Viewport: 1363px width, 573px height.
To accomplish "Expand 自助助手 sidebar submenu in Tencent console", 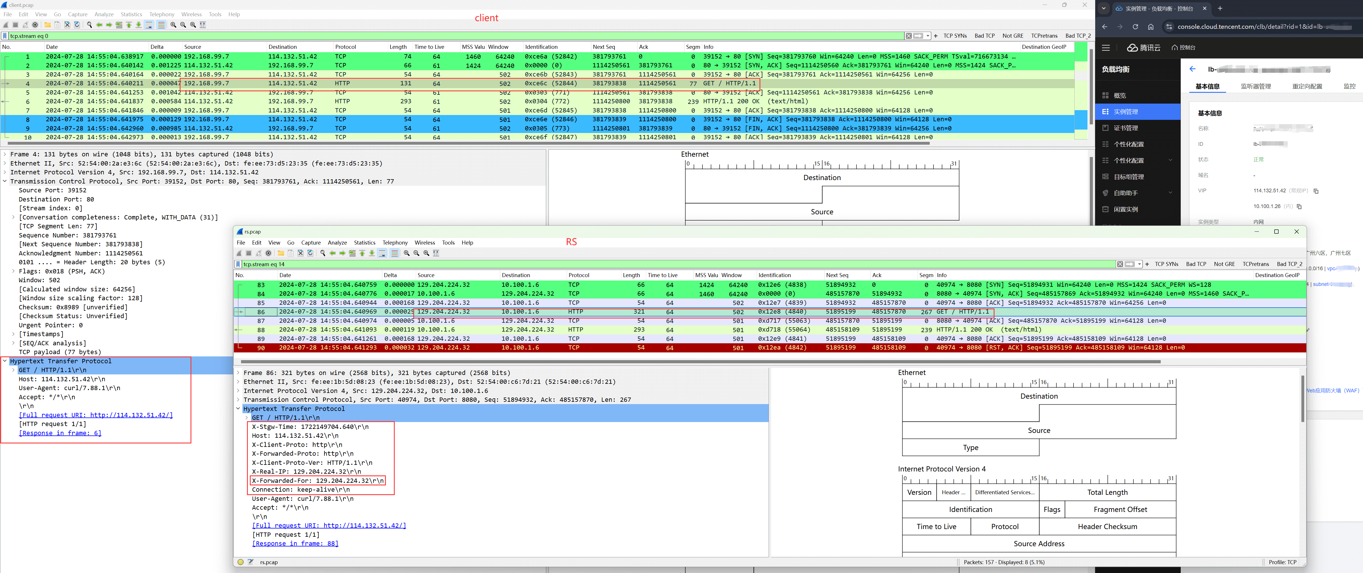I will (1170, 193).
